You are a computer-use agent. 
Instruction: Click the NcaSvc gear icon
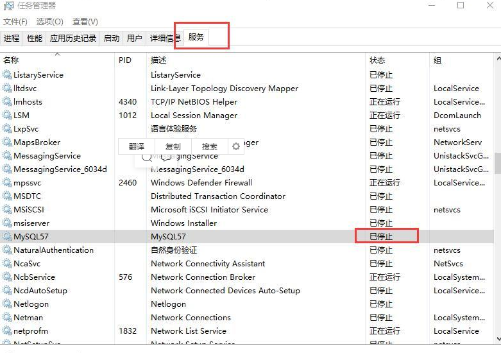click(7, 264)
